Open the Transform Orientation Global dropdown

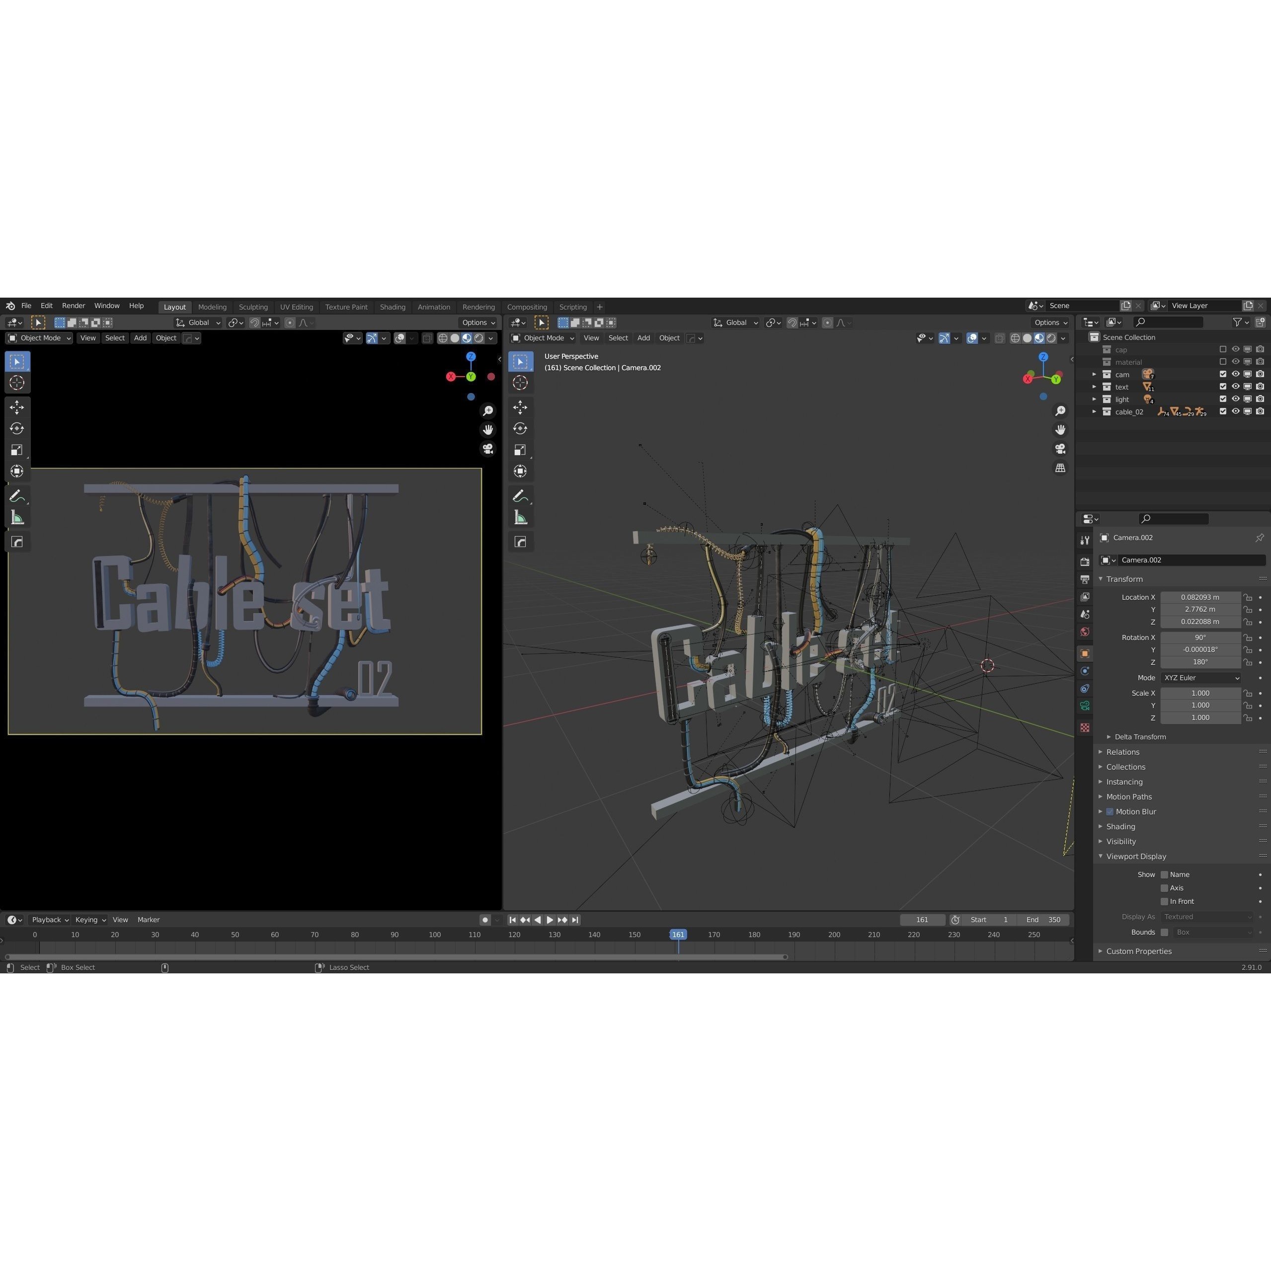(197, 322)
